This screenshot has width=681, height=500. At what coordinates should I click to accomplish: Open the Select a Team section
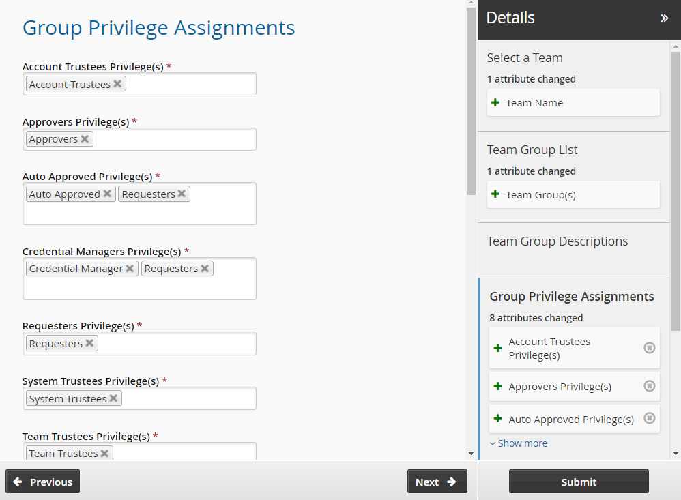524,58
